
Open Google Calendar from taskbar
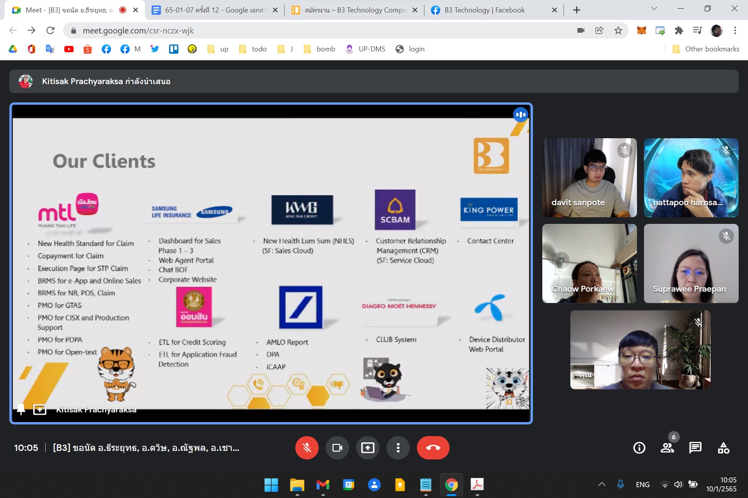[x=348, y=485]
